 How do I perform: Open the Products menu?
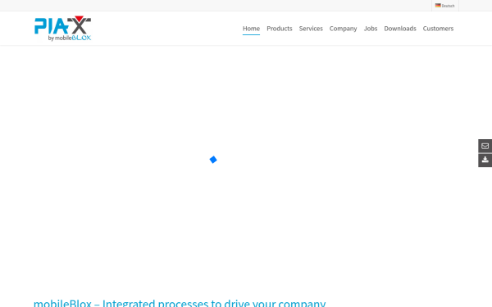coord(280,29)
